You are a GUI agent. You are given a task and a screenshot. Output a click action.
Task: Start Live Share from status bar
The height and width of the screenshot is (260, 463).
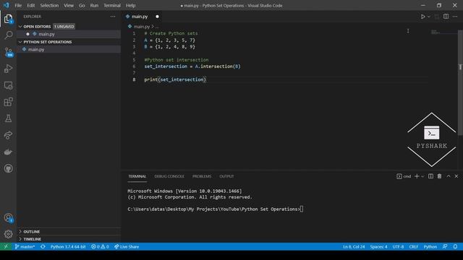coord(127,247)
